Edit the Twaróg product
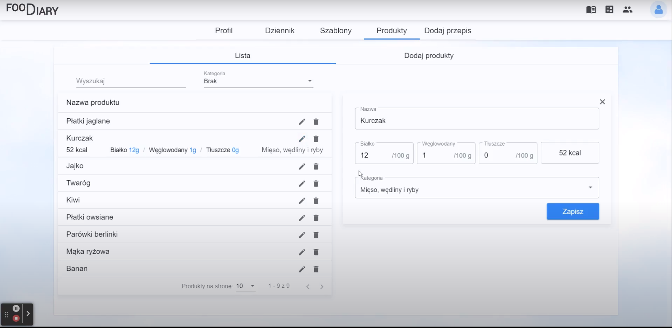Viewport: 672px width, 328px height. tap(302, 183)
